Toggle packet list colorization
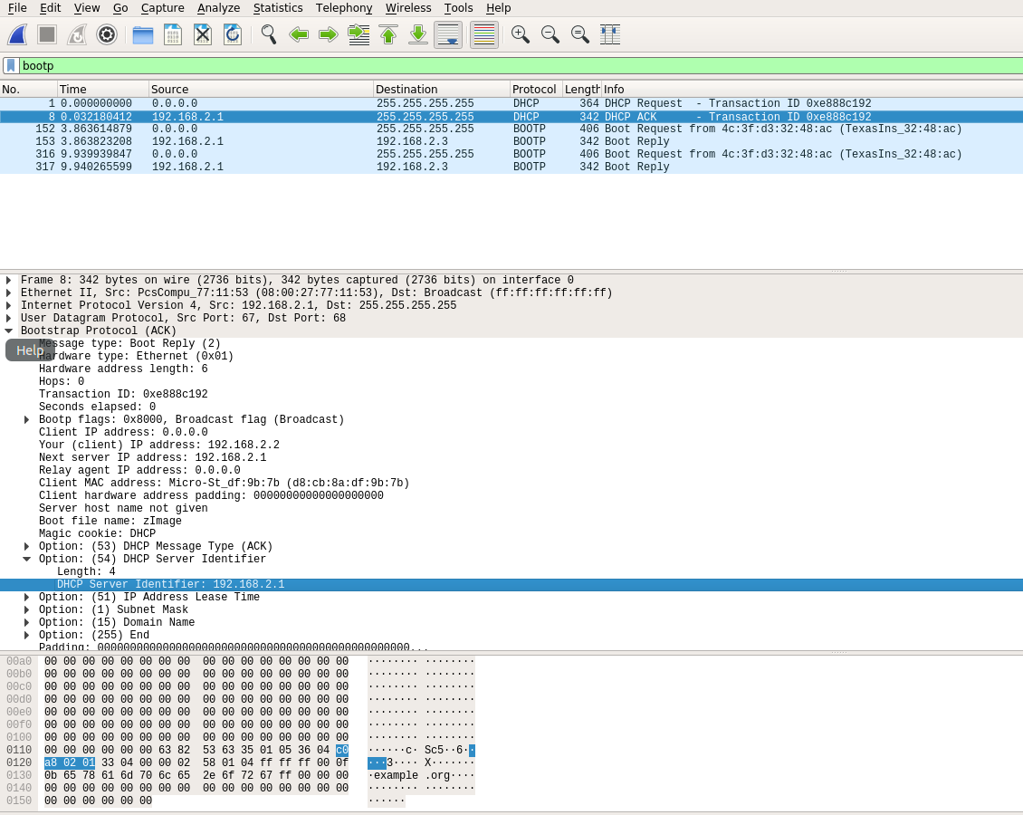The height and width of the screenshot is (815, 1023). pyautogui.click(x=484, y=34)
